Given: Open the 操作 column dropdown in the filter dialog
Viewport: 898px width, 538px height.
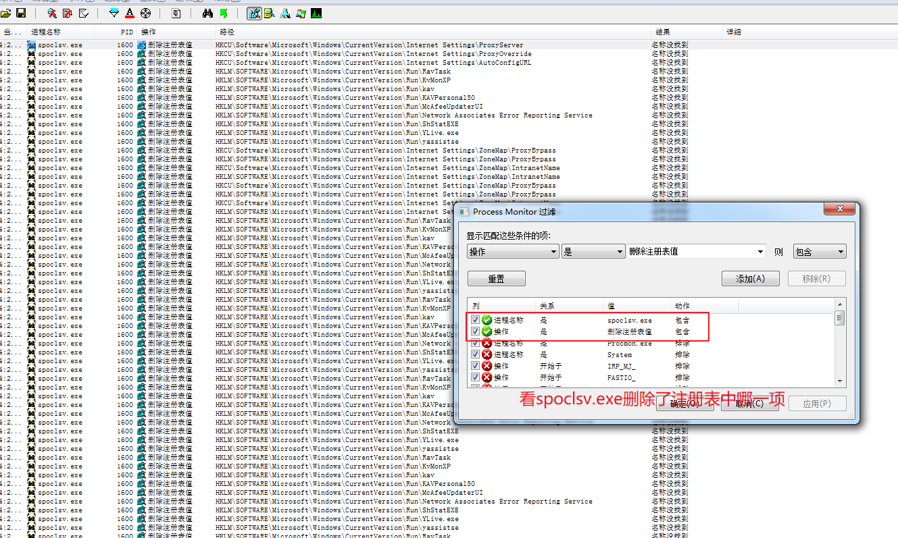Looking at the screenshot, I should (512, 252).
